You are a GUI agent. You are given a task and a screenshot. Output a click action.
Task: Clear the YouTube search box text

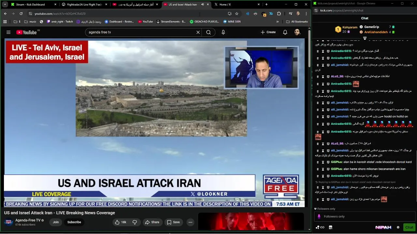198,32
